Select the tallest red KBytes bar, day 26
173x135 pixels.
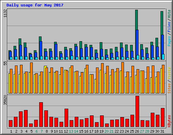click(137, 111)
